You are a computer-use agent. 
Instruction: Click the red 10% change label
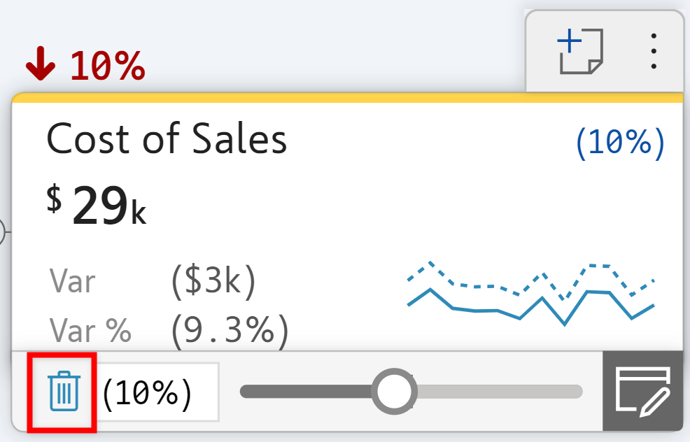click(x=107, y=67)
